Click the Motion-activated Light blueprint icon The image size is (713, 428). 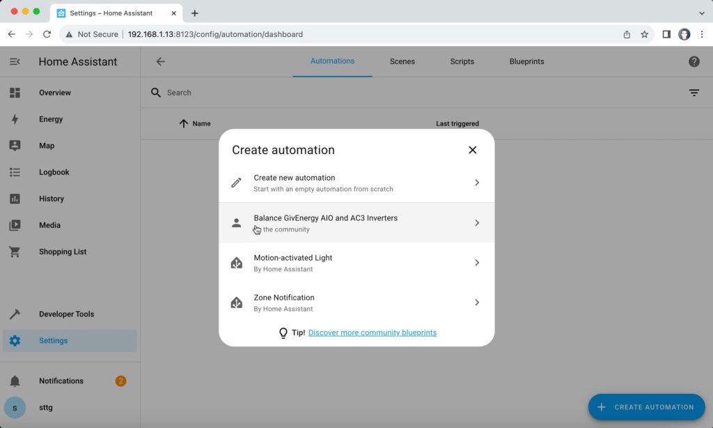tap(237, 263)
